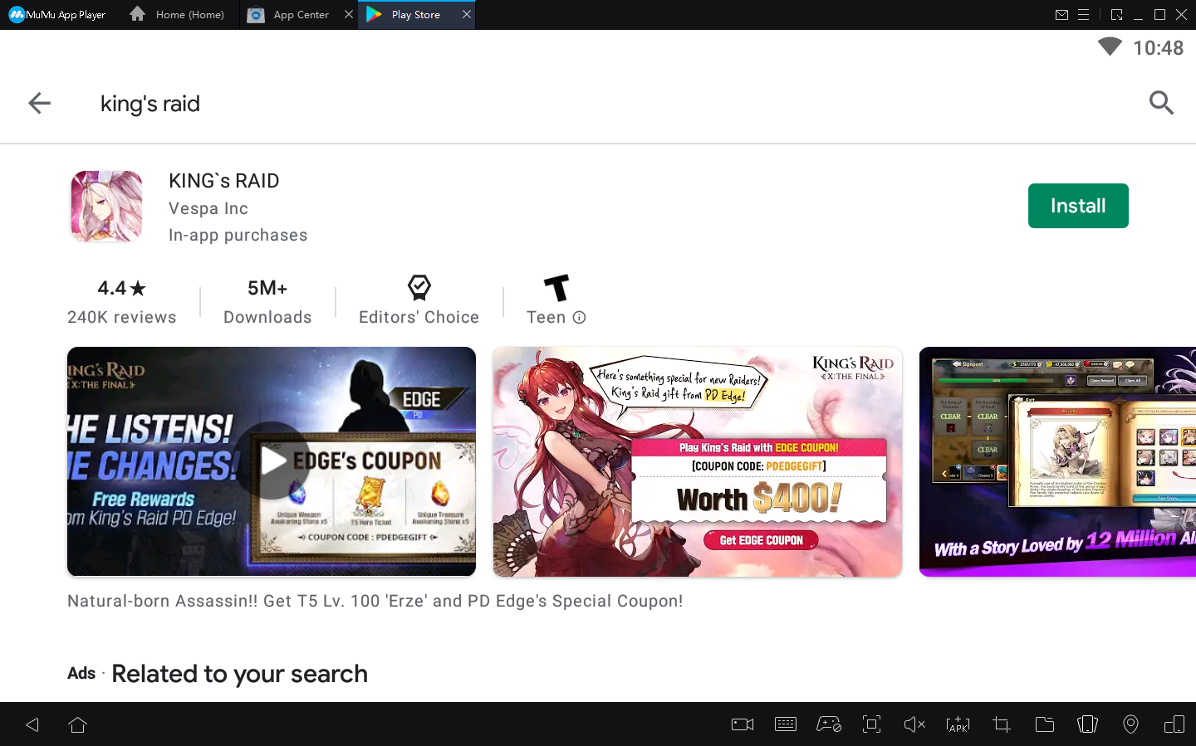Click the Related to your search heading
Image resolution: width=1196 pixels, height=746 pixels.
pos(240,674)
